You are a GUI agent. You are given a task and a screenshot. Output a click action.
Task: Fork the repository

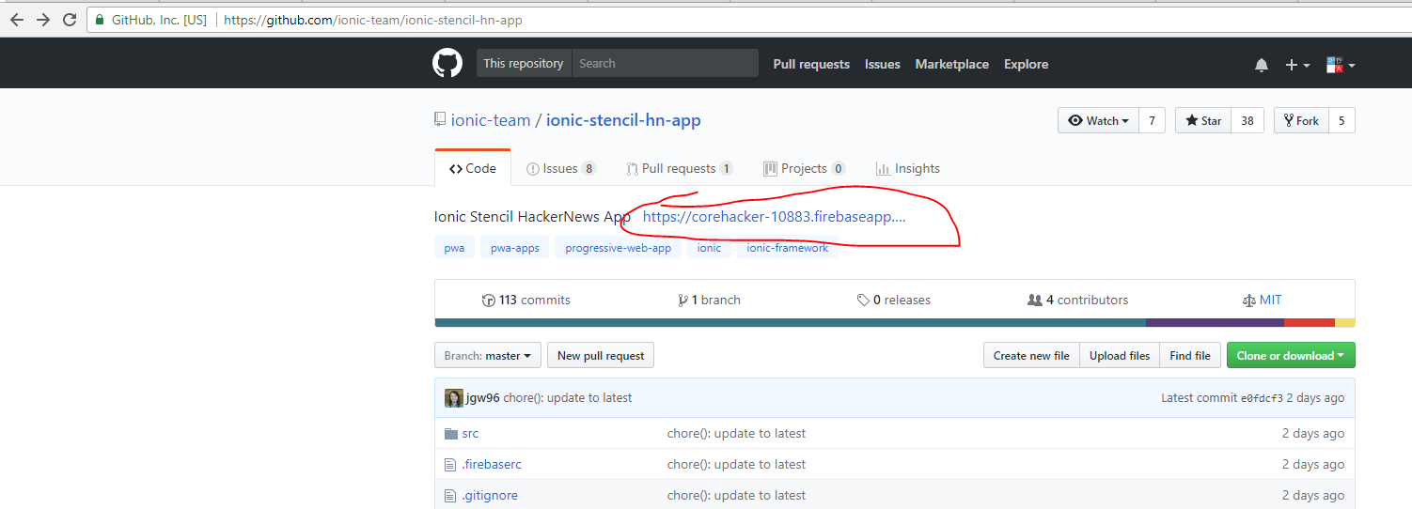(1301, 120)
